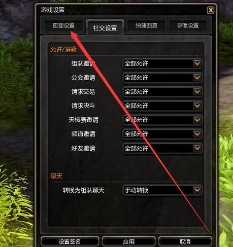Click the 设置签名 button
Image resolution: width=233 pixels, height=247 pixels.
pyautogui.click(x=70, y=241)
